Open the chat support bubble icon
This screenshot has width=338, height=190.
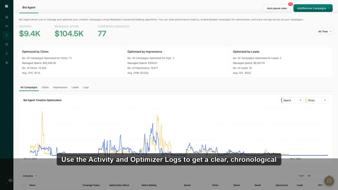coord(329,181)
